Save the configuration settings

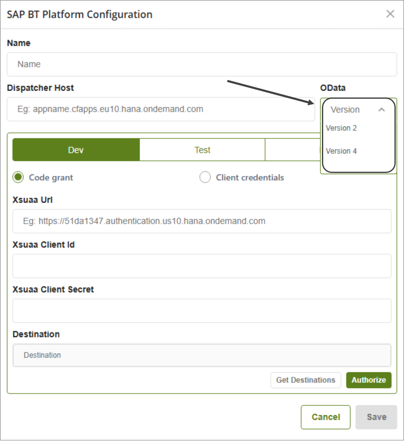point(376,417)
